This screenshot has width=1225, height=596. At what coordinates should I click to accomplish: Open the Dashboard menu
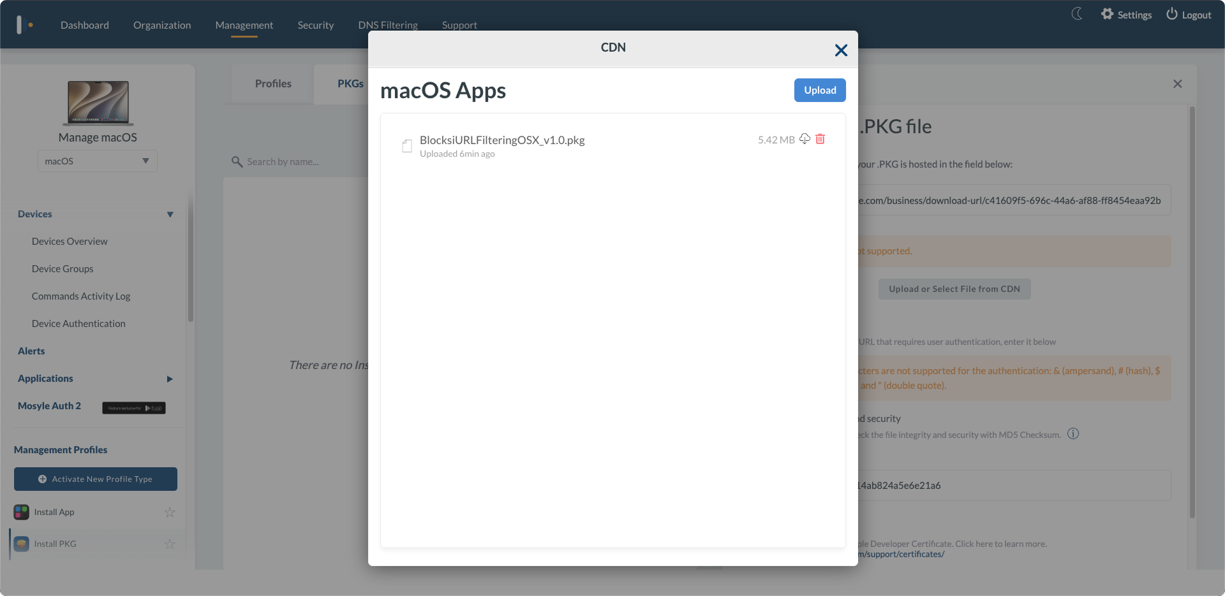85,25
